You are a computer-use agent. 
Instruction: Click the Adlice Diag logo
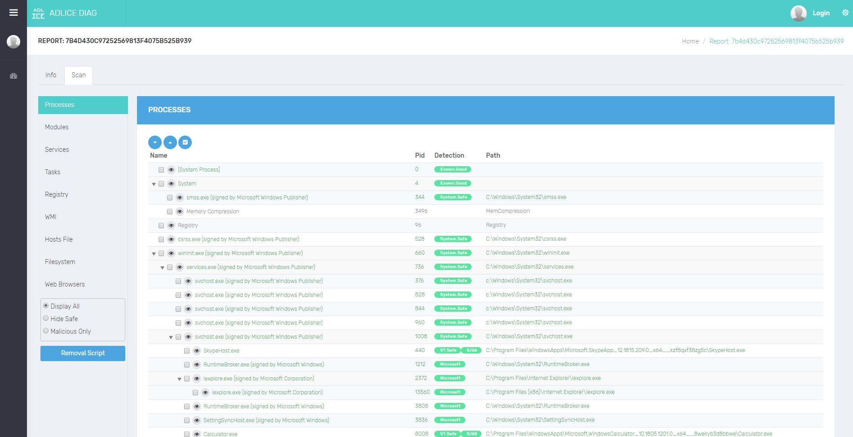(39, 13)
